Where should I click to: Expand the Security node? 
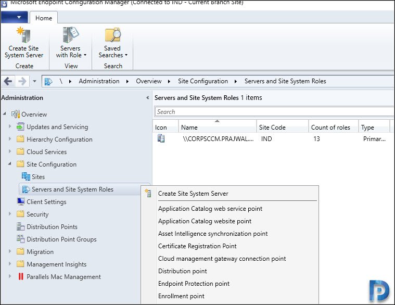coord(10,214)
